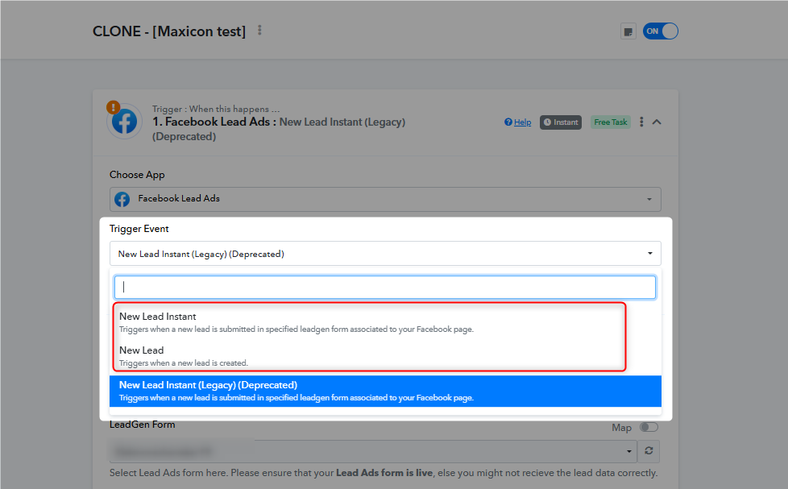Screen dimensions: 788x489
Task: Turn off the workflow ON switch
Action: coord(661,31)
